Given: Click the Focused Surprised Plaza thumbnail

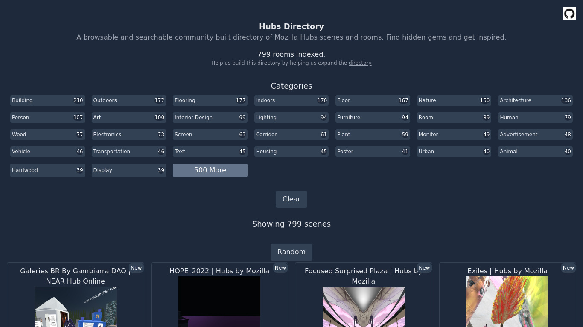Looking at the screenshot, I should [x=364, y=307].
